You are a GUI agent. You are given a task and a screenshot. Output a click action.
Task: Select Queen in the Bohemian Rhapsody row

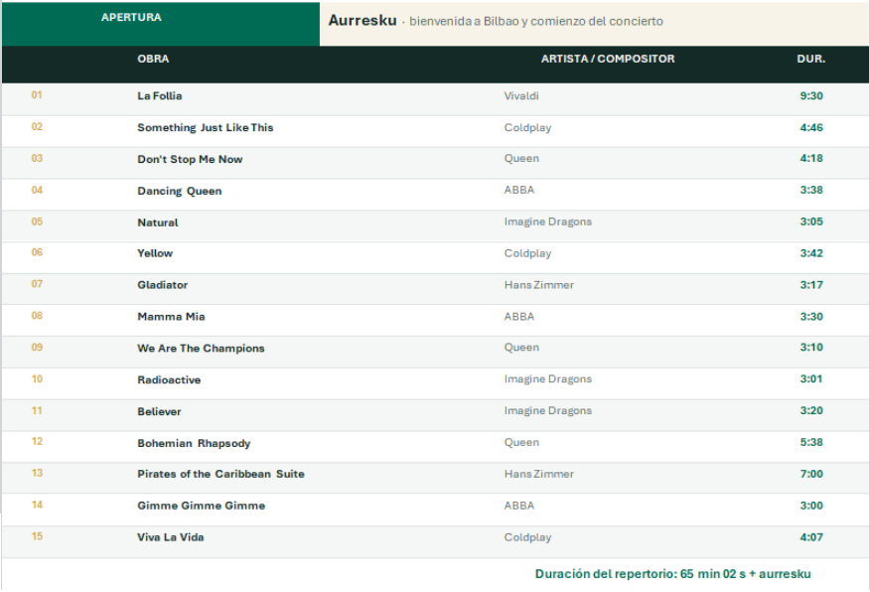521,442
